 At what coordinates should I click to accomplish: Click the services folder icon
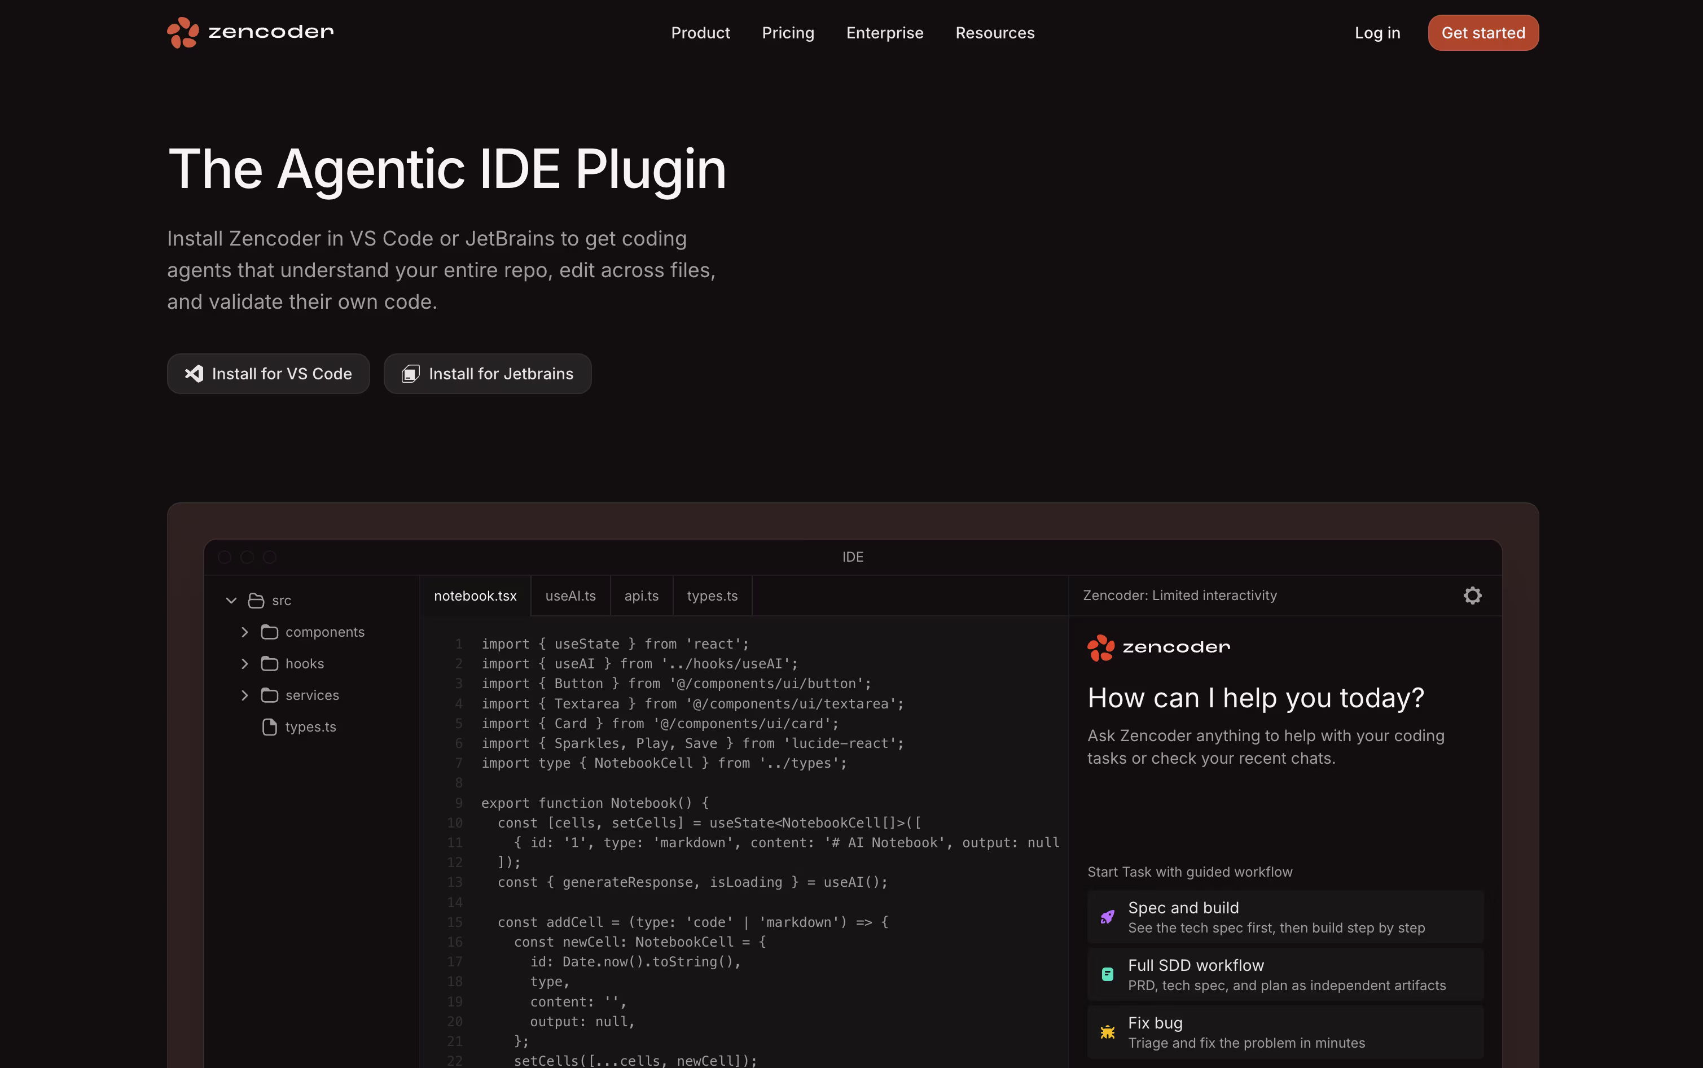(270, 696)
